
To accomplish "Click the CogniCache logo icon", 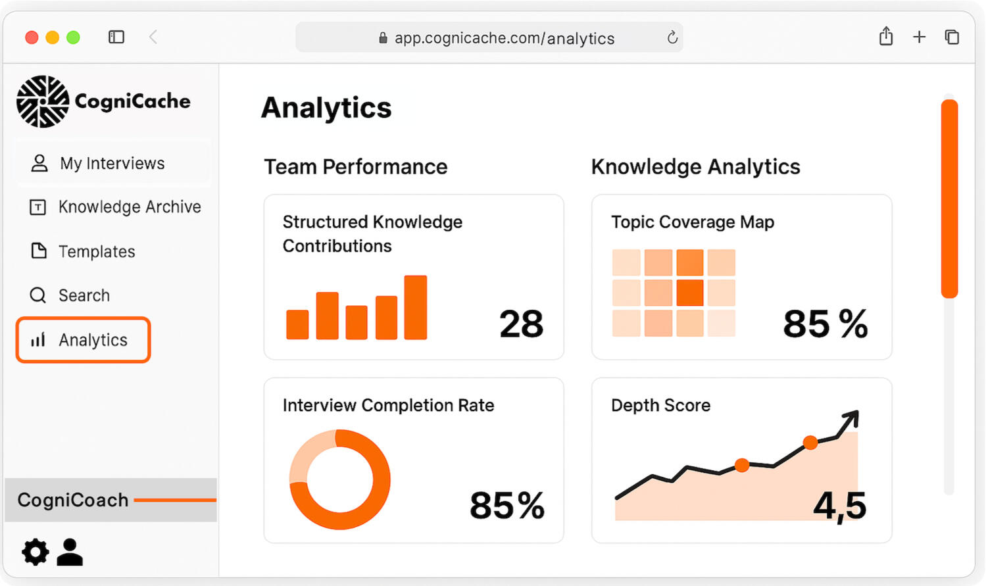I will pyautogui.click(x=43, y=101).
